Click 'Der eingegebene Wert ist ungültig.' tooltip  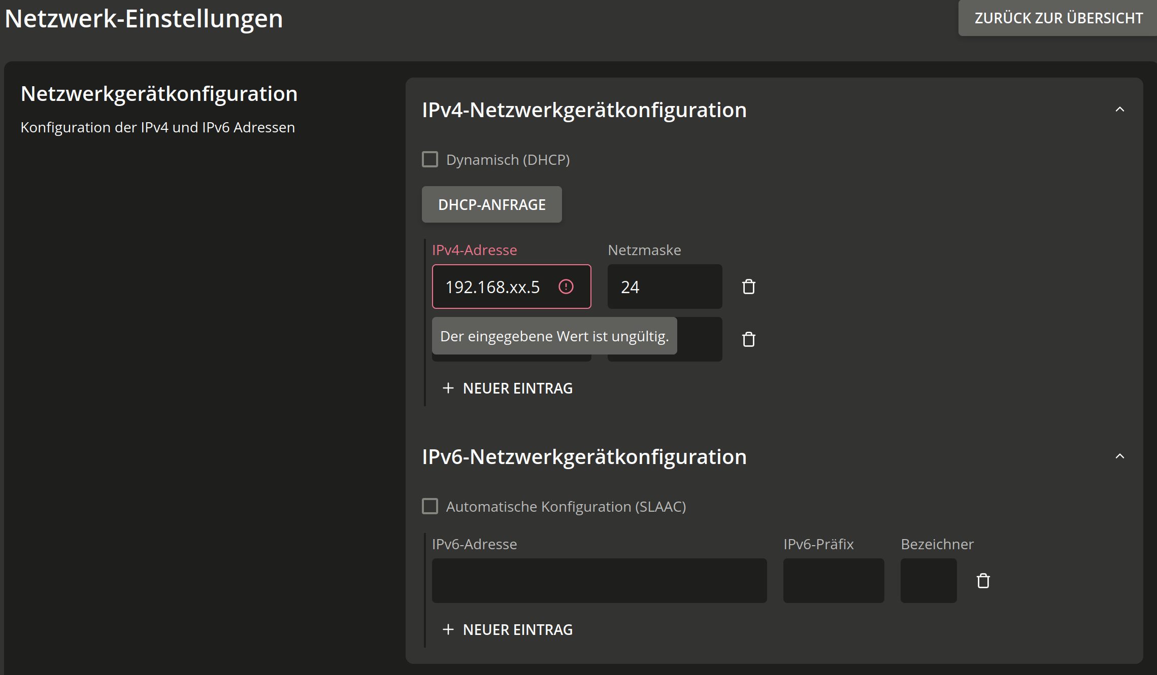point(554,336)
